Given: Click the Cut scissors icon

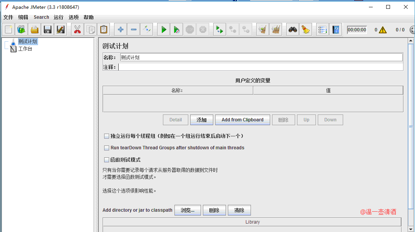Looking at the screenshot, I should pos(78,29).
